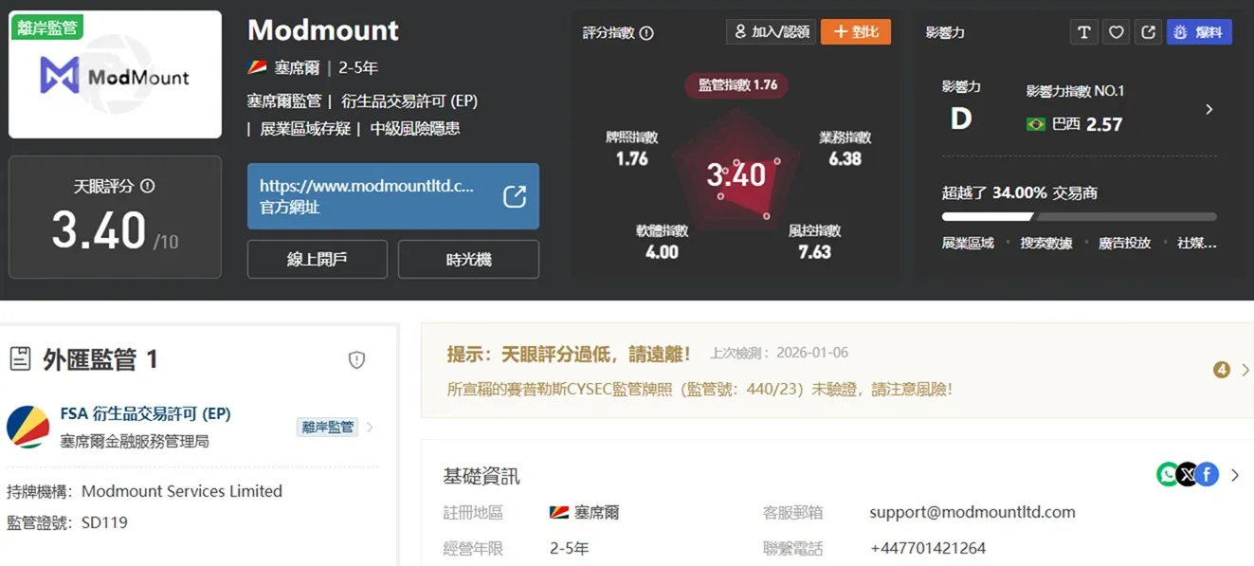The height and width of the screenshot is (566, 1254).
Task: Click the 衍生品交易許可 (EP) tag in header
Action: (409, 100)
